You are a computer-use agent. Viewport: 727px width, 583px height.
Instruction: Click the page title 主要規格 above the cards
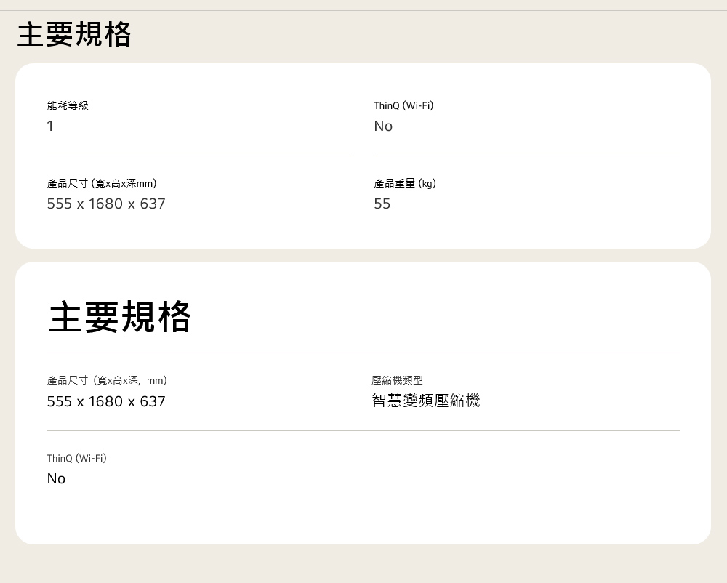click(x=73, y=34)
